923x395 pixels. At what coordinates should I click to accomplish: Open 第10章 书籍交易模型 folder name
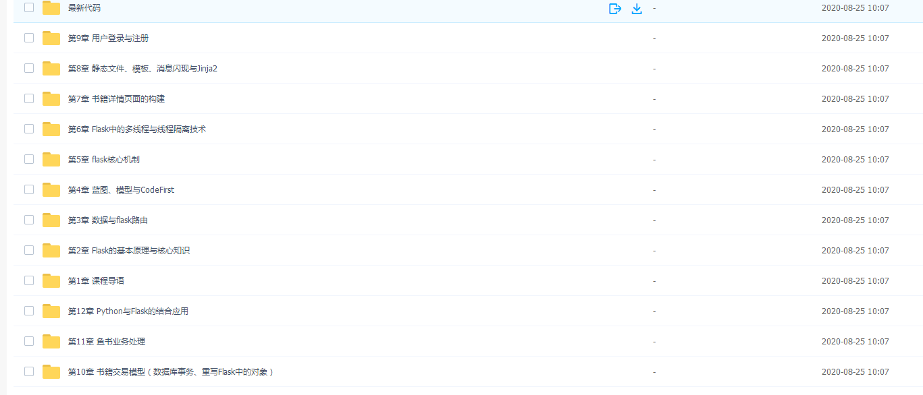(171, 372)
